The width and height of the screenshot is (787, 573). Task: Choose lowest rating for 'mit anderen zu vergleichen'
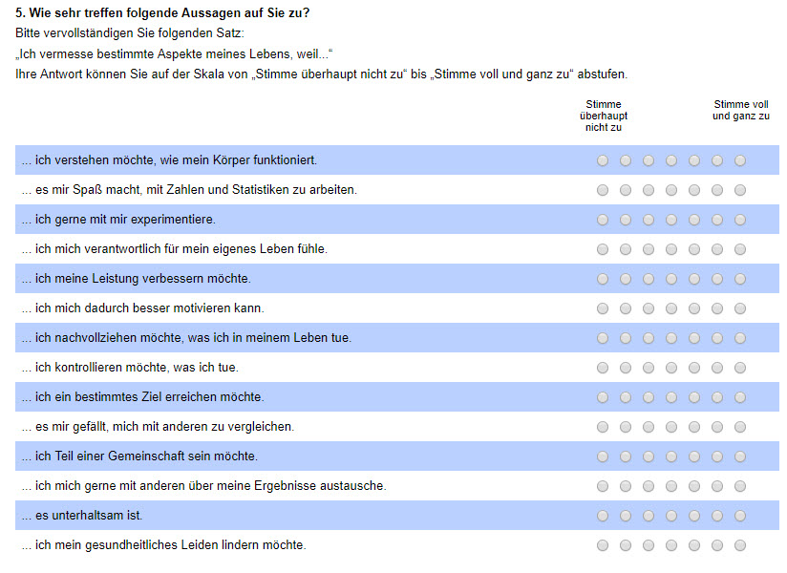point(603,427)
